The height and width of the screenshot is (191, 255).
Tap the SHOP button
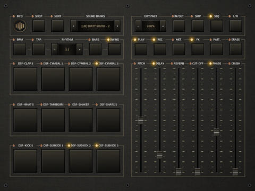(39, 26)
